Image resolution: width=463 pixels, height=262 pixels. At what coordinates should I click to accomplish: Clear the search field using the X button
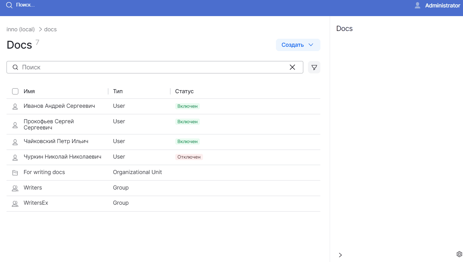tap(292, 67)
